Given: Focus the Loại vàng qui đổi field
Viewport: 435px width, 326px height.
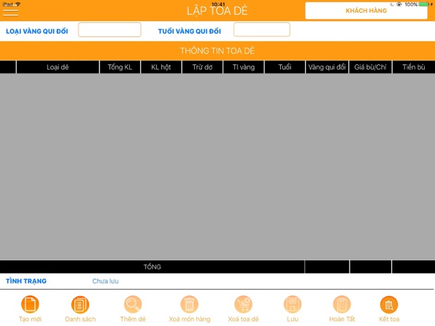Looking at the screenshot, I should click(110, 30).
